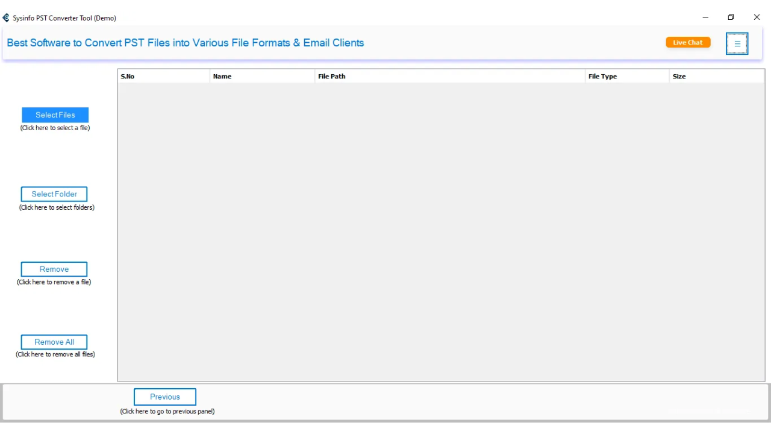The image size is (771, 434).
Task: Click the '(Click here to select a file)' hint
Action: 55,128
